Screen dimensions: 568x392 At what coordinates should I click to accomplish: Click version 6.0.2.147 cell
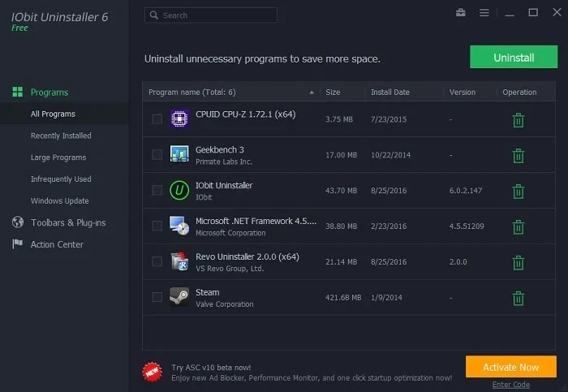click(466, 191)
